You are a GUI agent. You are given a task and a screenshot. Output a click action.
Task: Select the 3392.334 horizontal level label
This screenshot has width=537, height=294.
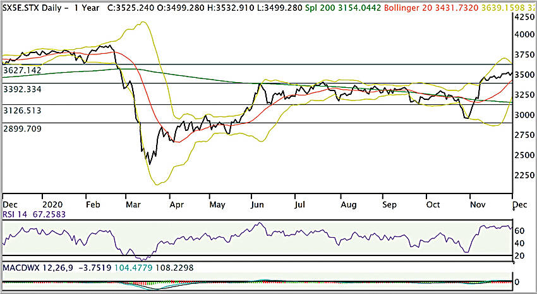[x=22, y=89]
